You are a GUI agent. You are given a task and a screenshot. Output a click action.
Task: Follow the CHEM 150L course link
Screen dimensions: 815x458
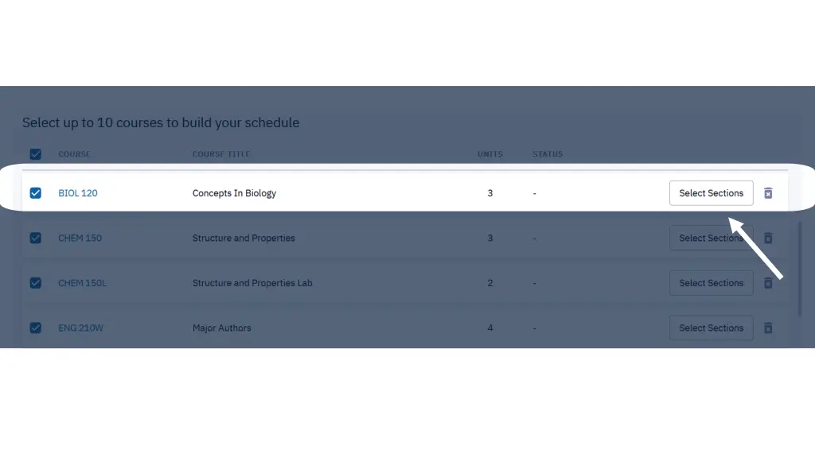[82, 283]
